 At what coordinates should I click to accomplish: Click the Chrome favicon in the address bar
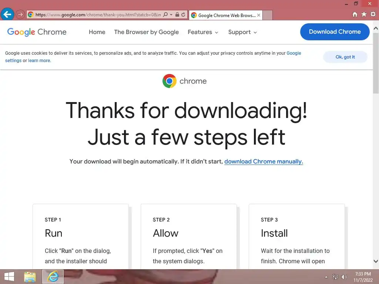30,15
